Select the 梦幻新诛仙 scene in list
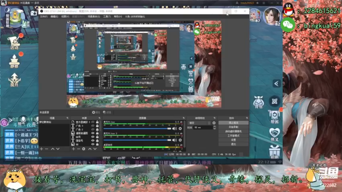Viewport: 342px width, 192px height. coord(54,122)
